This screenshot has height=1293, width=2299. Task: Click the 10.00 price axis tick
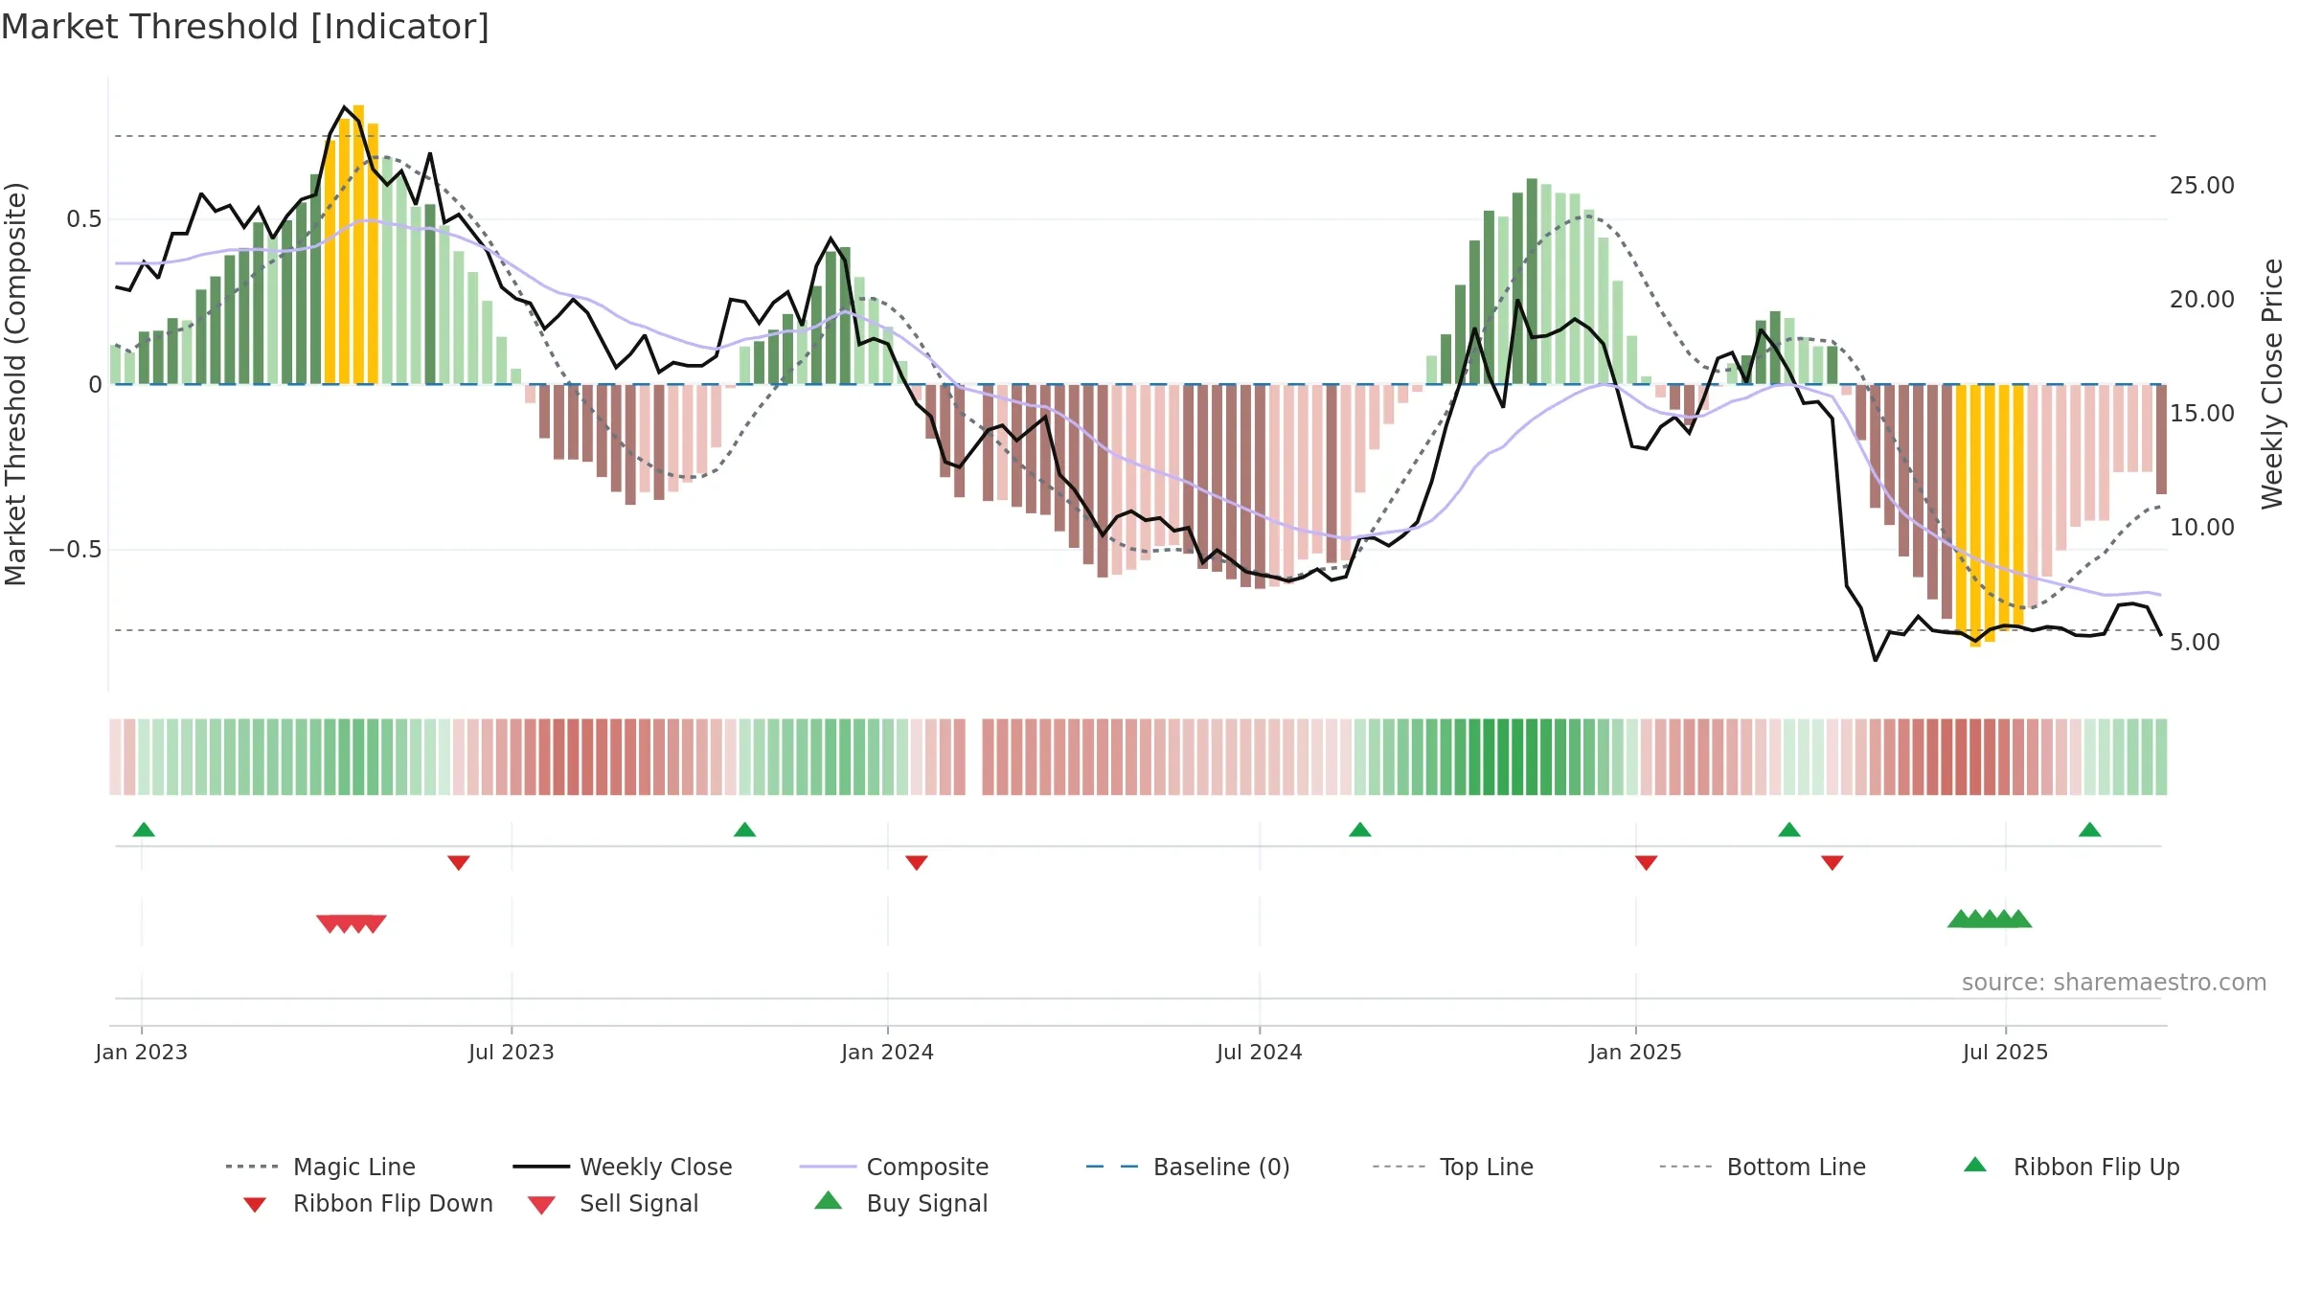[2202, 528]
